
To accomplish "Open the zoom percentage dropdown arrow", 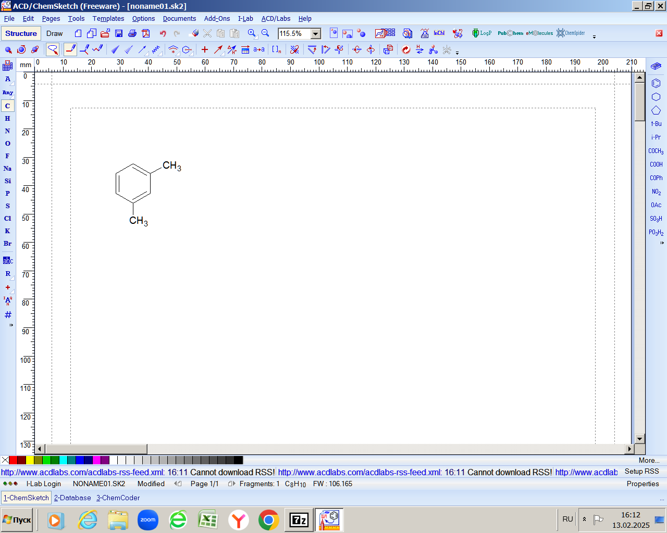I will tap(316, 34).
